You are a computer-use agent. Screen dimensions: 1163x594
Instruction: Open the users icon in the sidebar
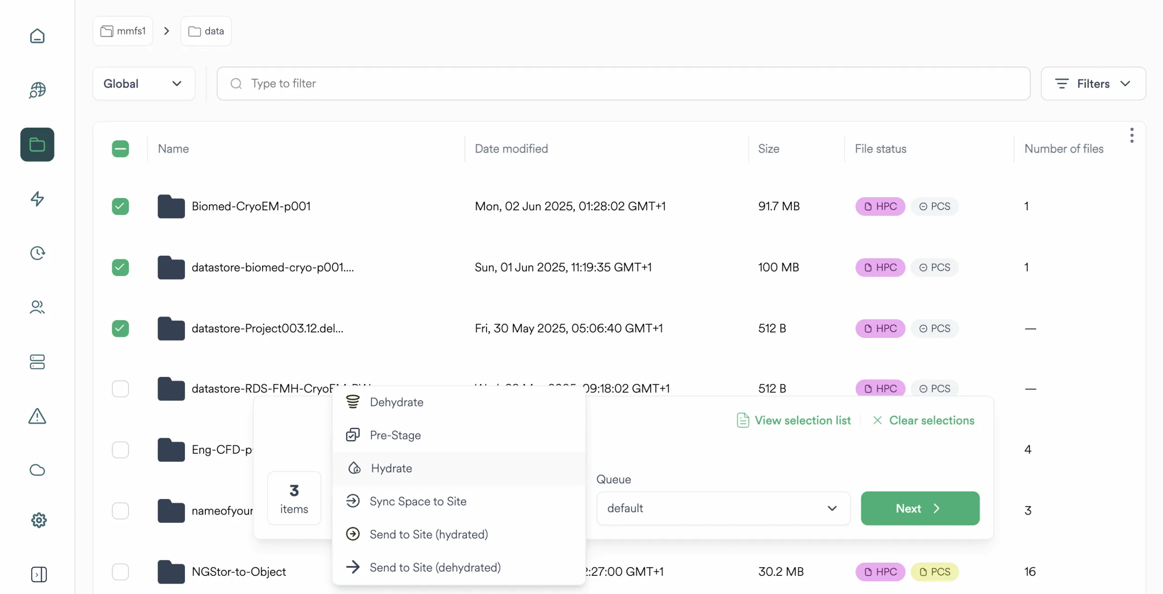tap(37, 307)
